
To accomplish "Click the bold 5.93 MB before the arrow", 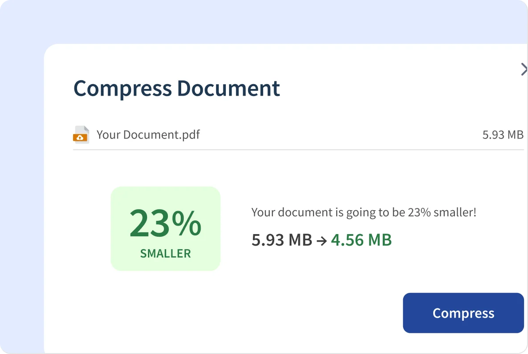I will coord(282,239).
